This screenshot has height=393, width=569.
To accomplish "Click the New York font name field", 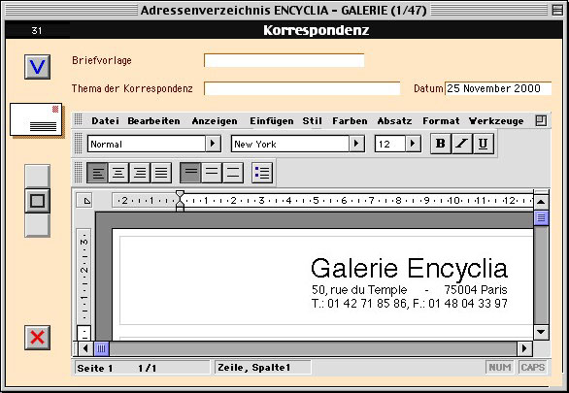I will click(x=290, y=144).
